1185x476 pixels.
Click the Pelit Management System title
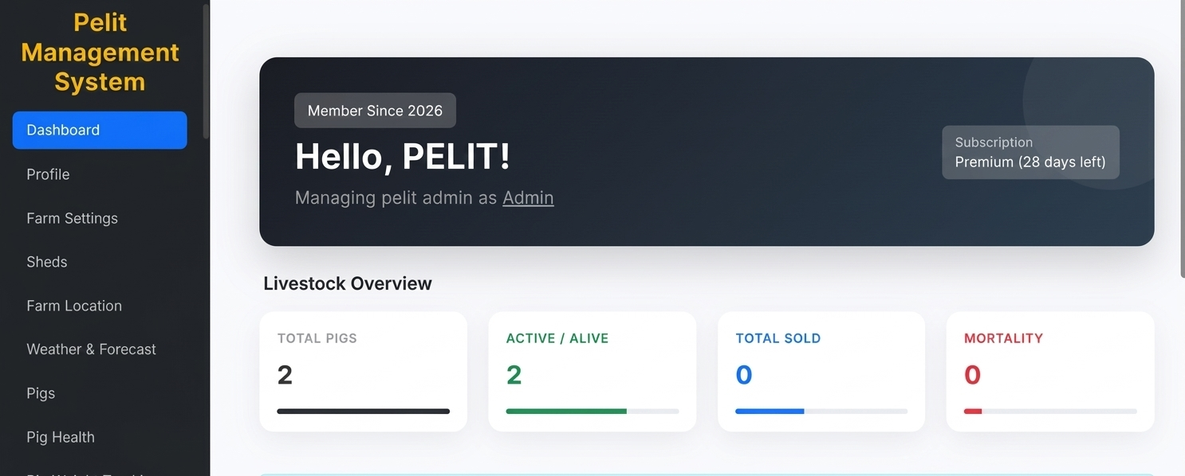[x=100, y=51]
